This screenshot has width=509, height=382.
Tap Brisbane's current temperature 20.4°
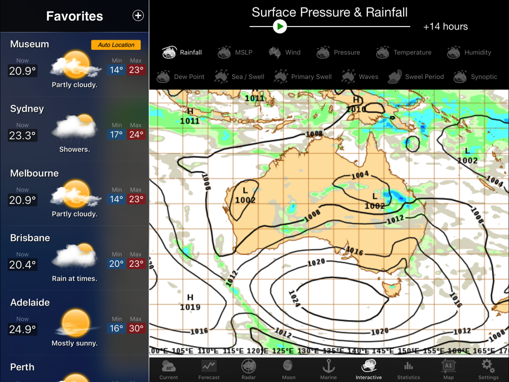click(22, 265)
